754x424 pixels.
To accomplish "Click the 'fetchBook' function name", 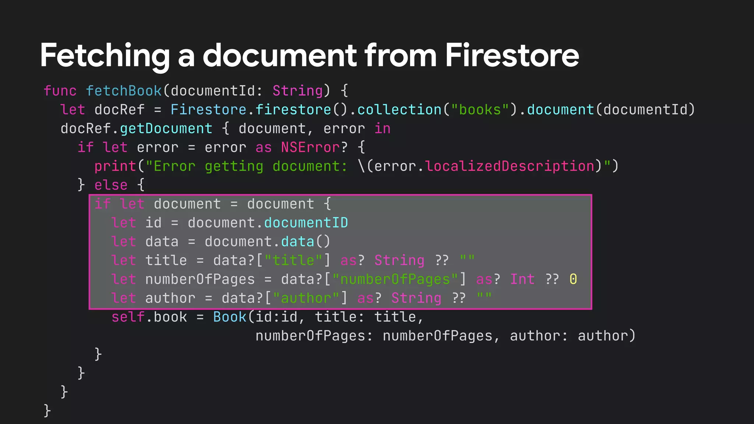I will [x=124, y=91].
